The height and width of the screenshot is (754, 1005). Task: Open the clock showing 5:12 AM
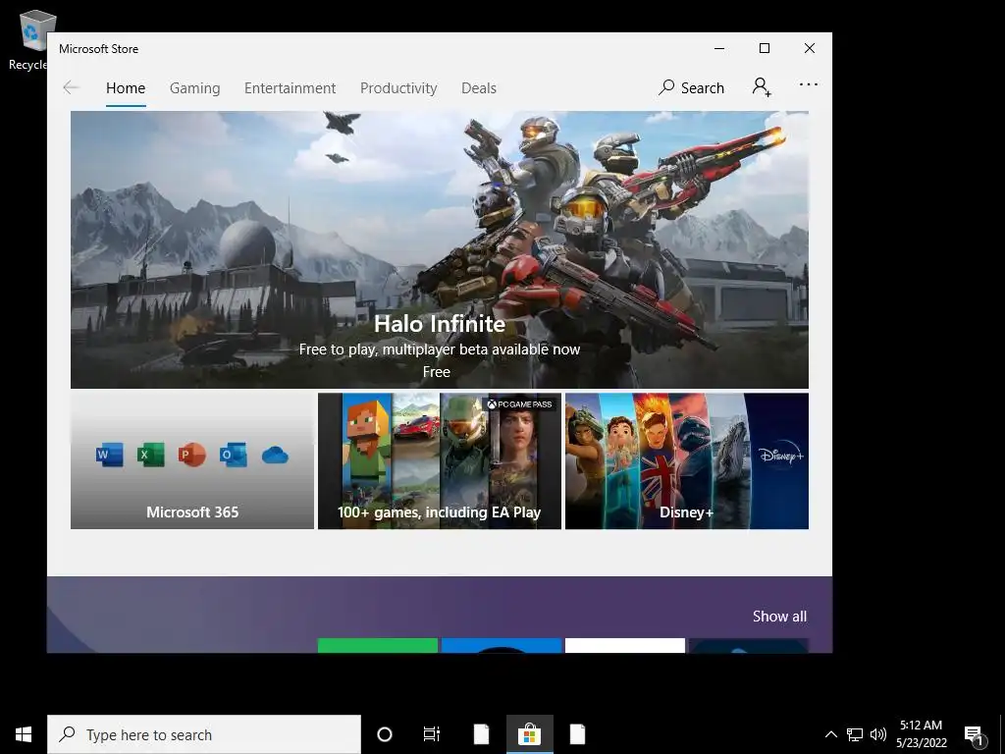(x=921, y=734)
